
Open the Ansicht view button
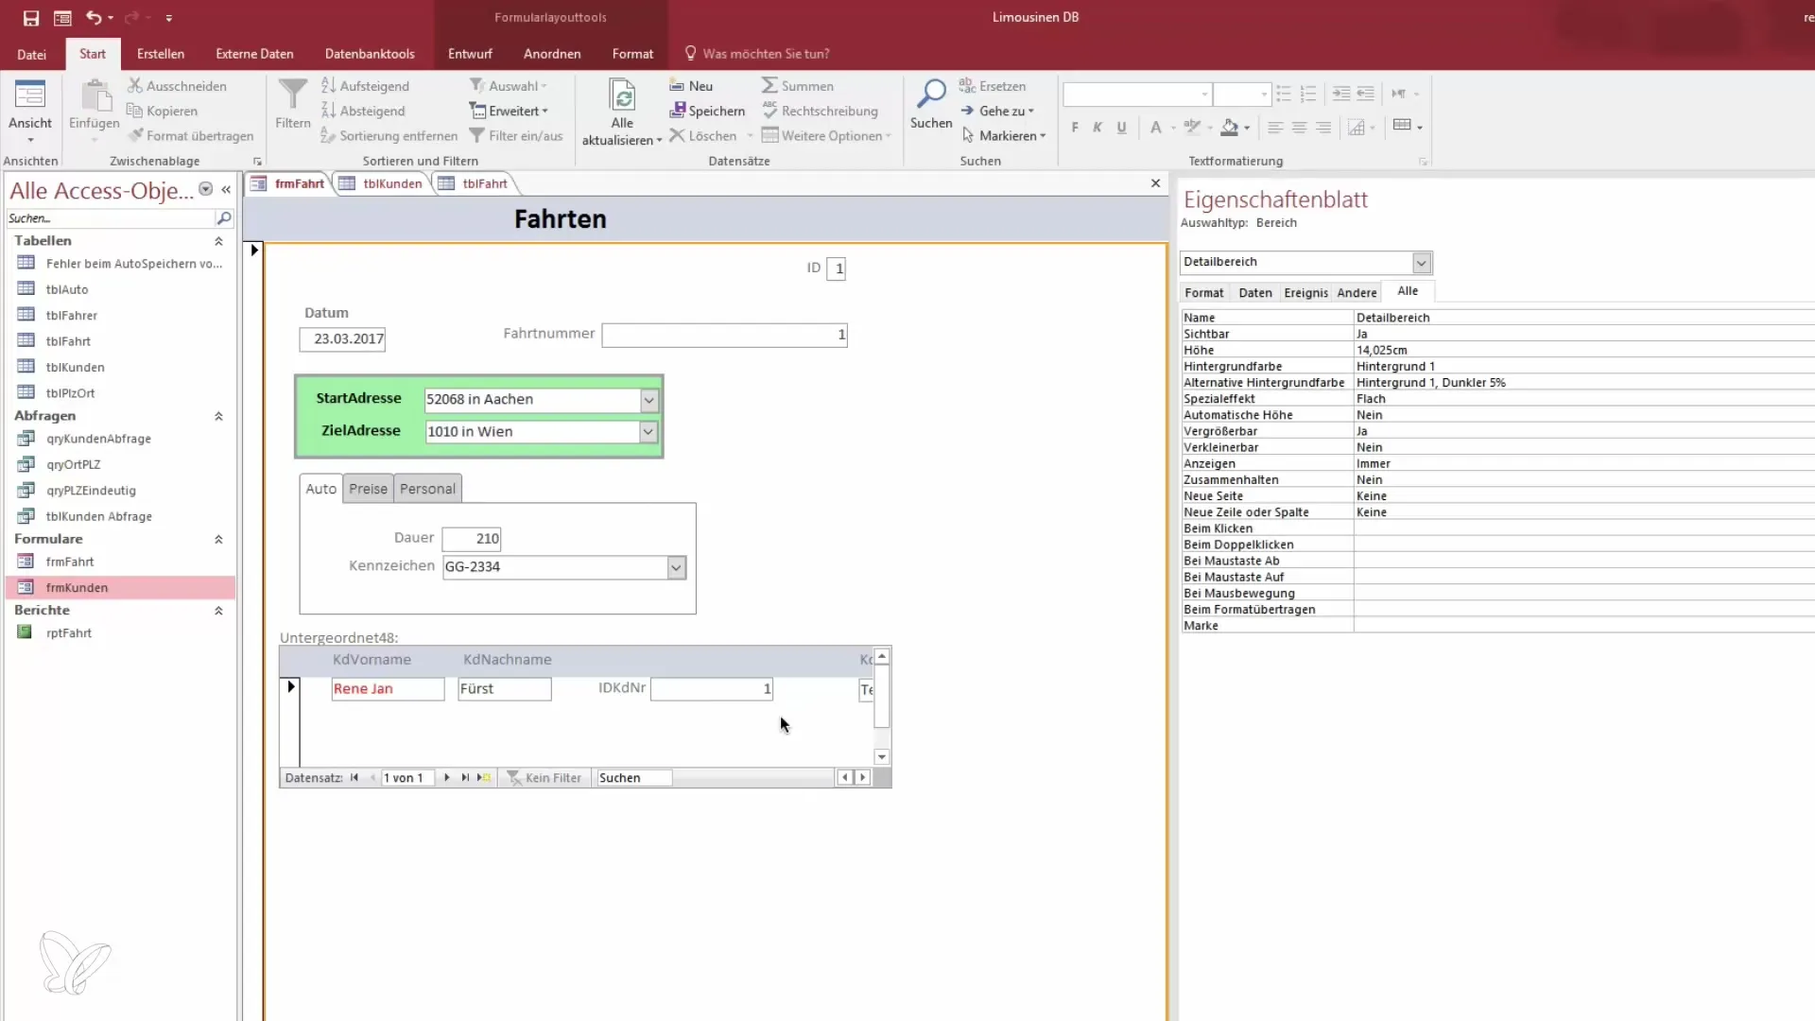pyautogui.click(x=30, y=112)
